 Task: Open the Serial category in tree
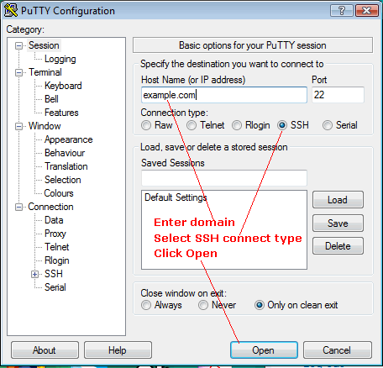click(x=55, y=287)
